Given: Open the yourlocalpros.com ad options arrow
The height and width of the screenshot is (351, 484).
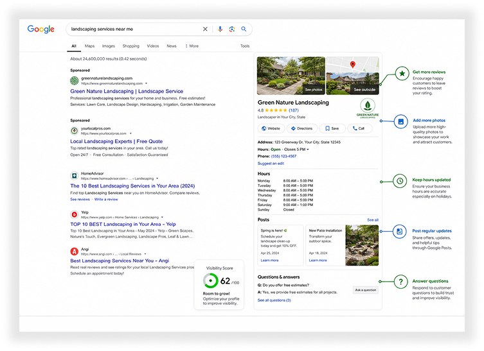Looking at the screenshot, I should pos(130,133).
